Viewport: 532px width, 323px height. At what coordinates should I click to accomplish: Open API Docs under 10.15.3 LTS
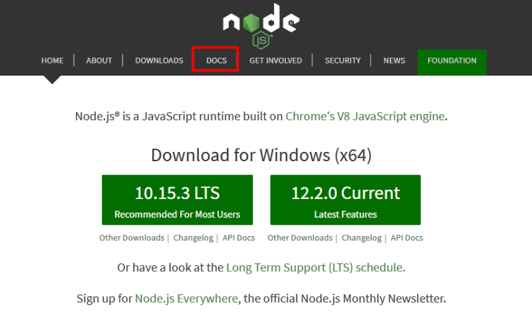[x=239, y=237]
